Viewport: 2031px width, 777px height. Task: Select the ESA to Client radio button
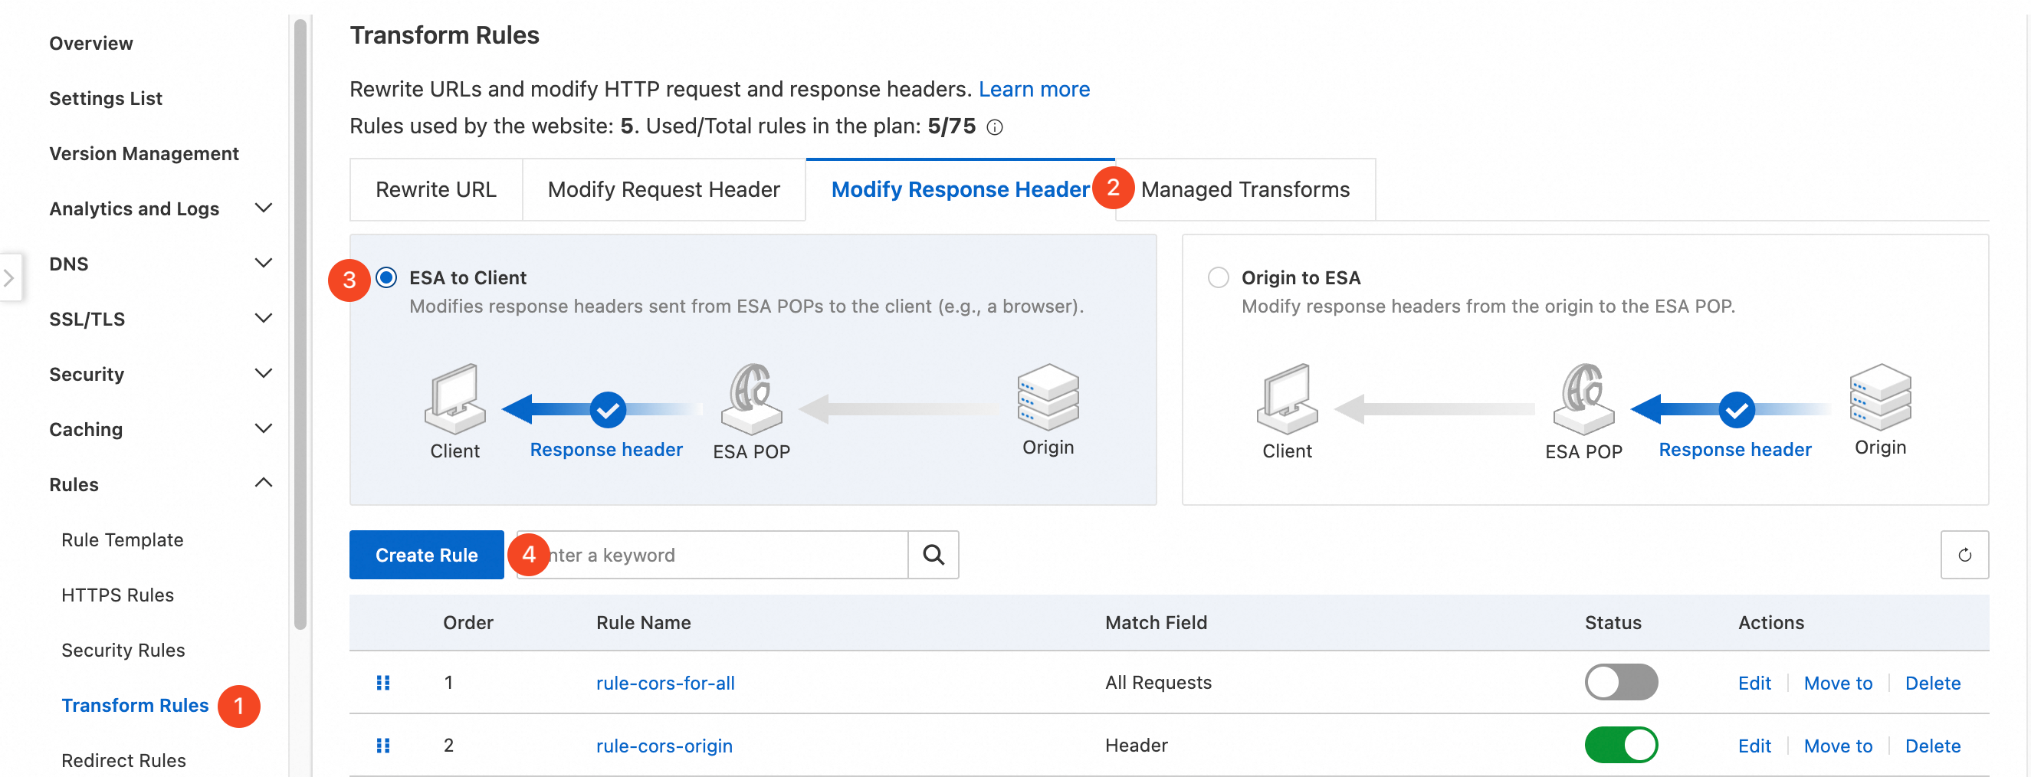point(386,277)
